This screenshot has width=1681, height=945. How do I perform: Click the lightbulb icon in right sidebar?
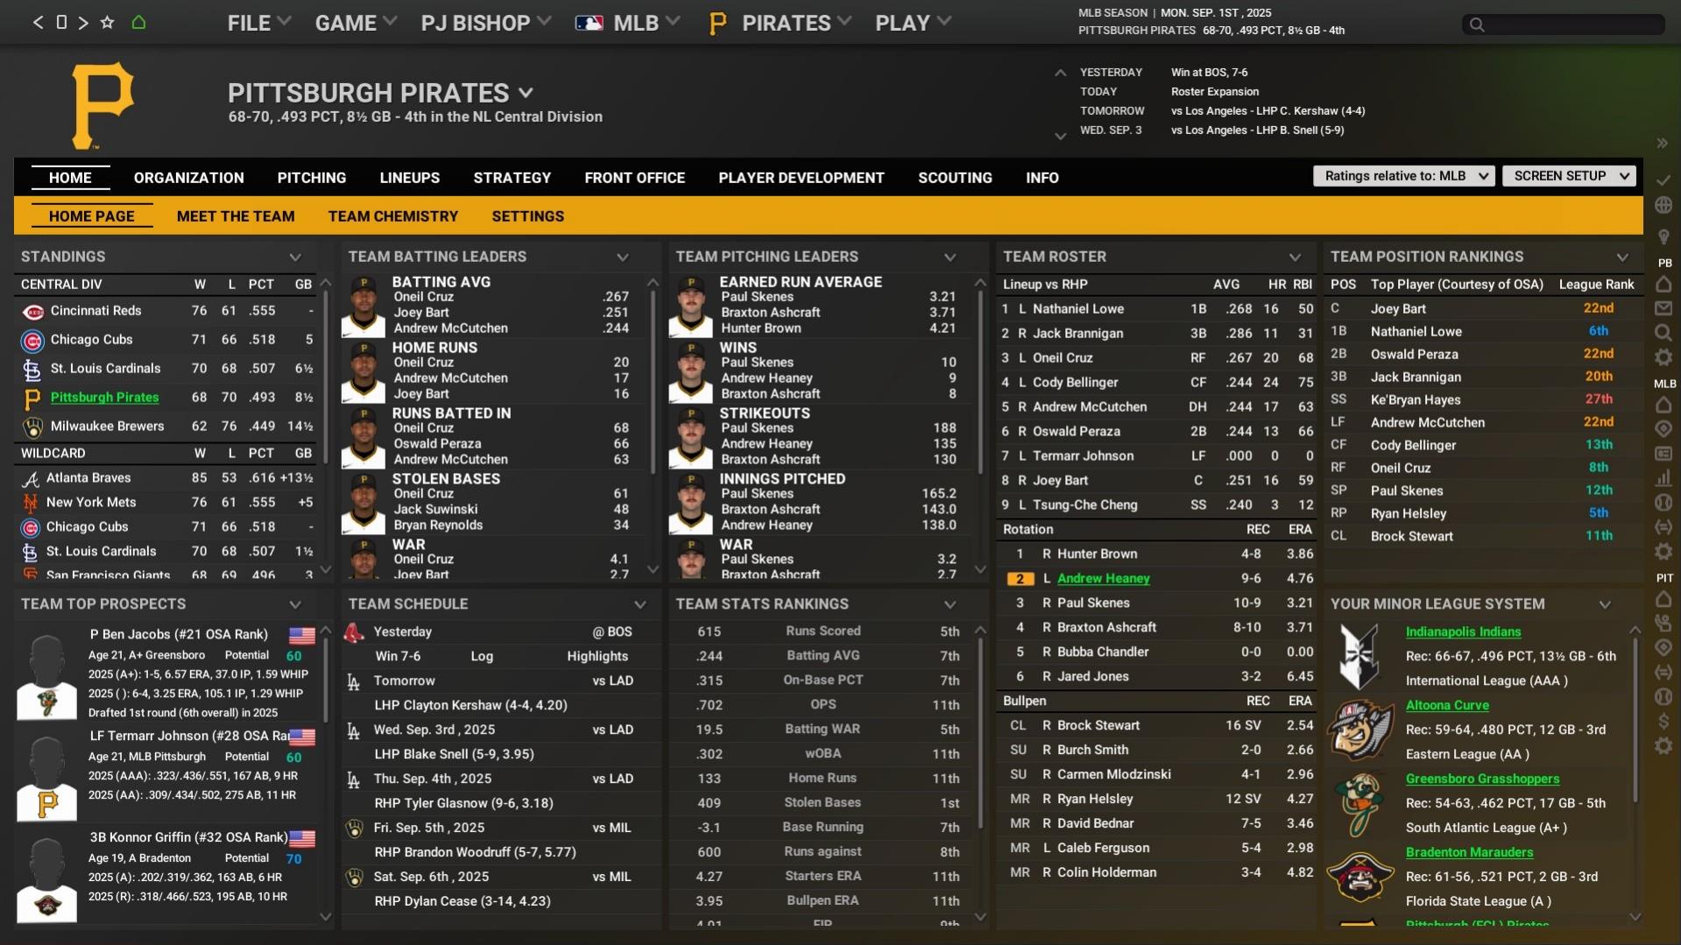(x=1663, y=236)
